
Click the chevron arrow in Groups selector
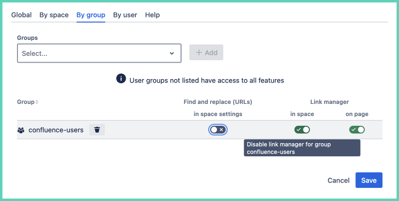[172, 53]
